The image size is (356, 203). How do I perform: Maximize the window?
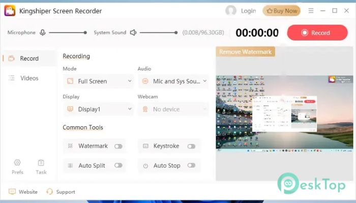(335, 11)
